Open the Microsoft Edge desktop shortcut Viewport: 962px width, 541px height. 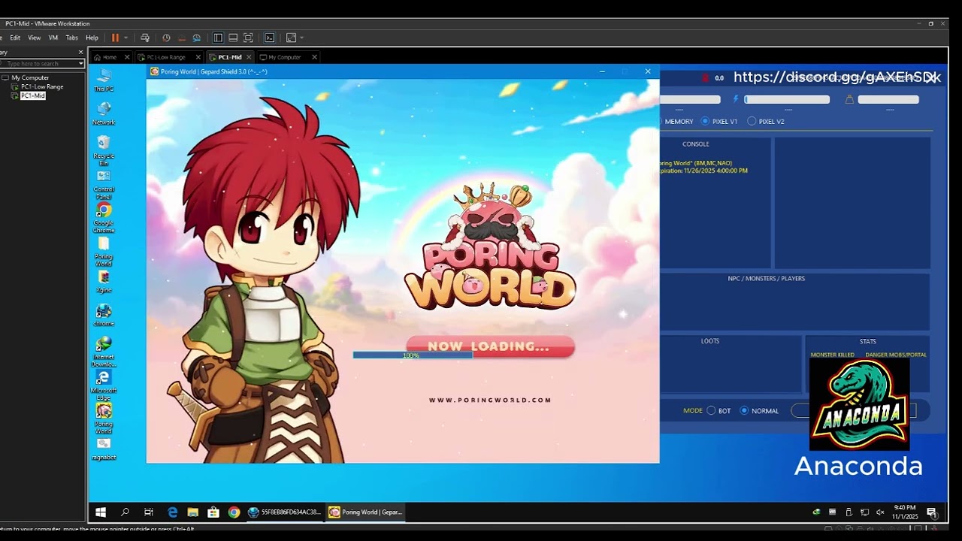click(104, 385)
